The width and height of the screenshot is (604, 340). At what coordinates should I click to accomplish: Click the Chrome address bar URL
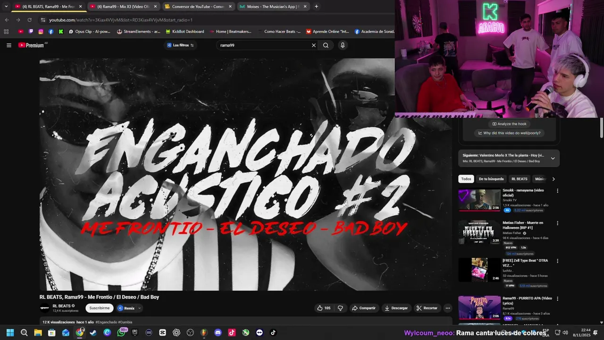[121, 20]
